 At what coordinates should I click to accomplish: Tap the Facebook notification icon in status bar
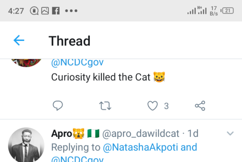tap(56, 11)
